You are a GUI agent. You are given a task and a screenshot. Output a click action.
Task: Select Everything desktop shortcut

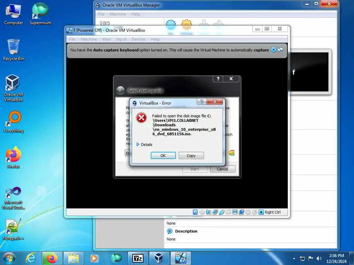13,122
